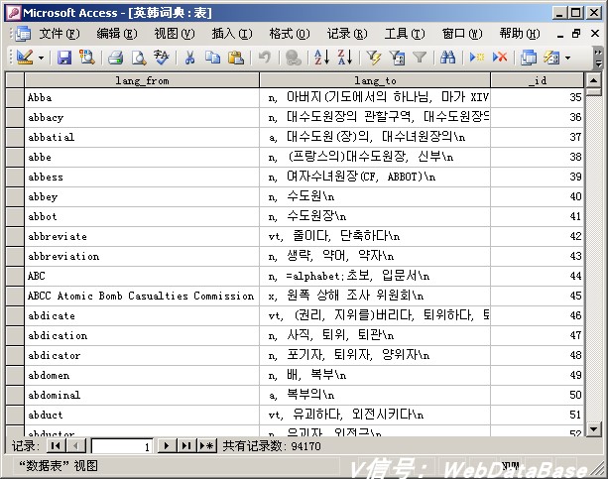Image resolution: width=608 pixels, height=479 pixels.
Task: Open the View mode dropdown arrow
Action: tap(41, 59)
